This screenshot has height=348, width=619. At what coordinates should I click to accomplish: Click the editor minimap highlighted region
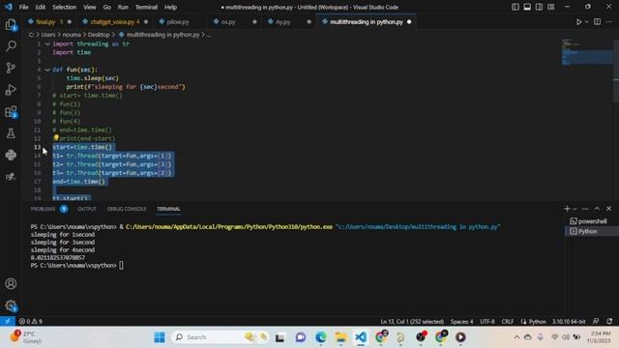coord(587,57)
